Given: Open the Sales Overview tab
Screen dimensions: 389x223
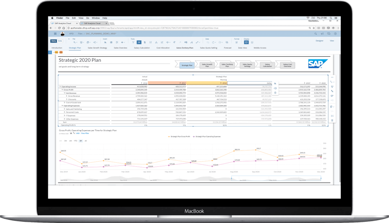Looking at the screenshot, I should (120, 48).
